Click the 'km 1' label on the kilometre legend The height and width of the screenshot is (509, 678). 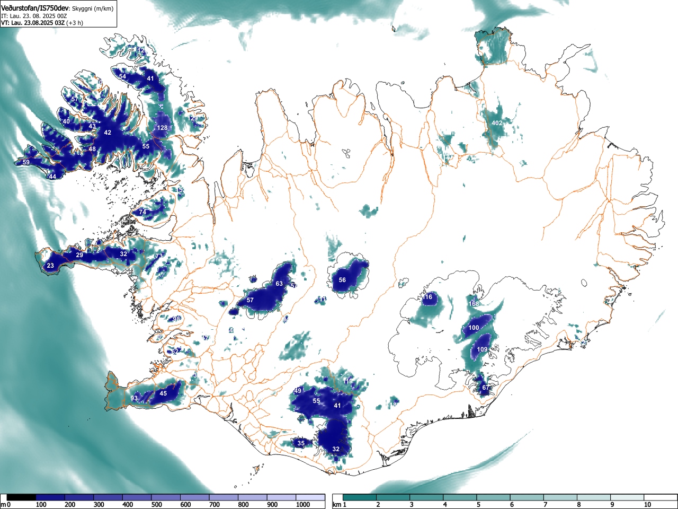(x=340, y=505)
